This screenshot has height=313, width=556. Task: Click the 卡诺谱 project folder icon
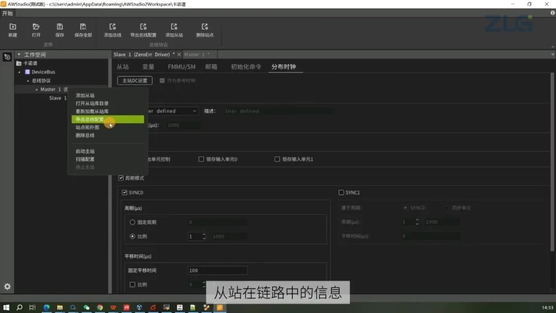point(19,63)
